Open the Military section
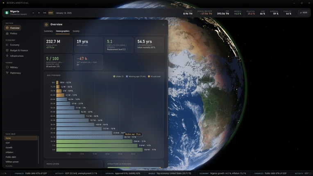The image size is (313, 176). [x=14, y=68]
